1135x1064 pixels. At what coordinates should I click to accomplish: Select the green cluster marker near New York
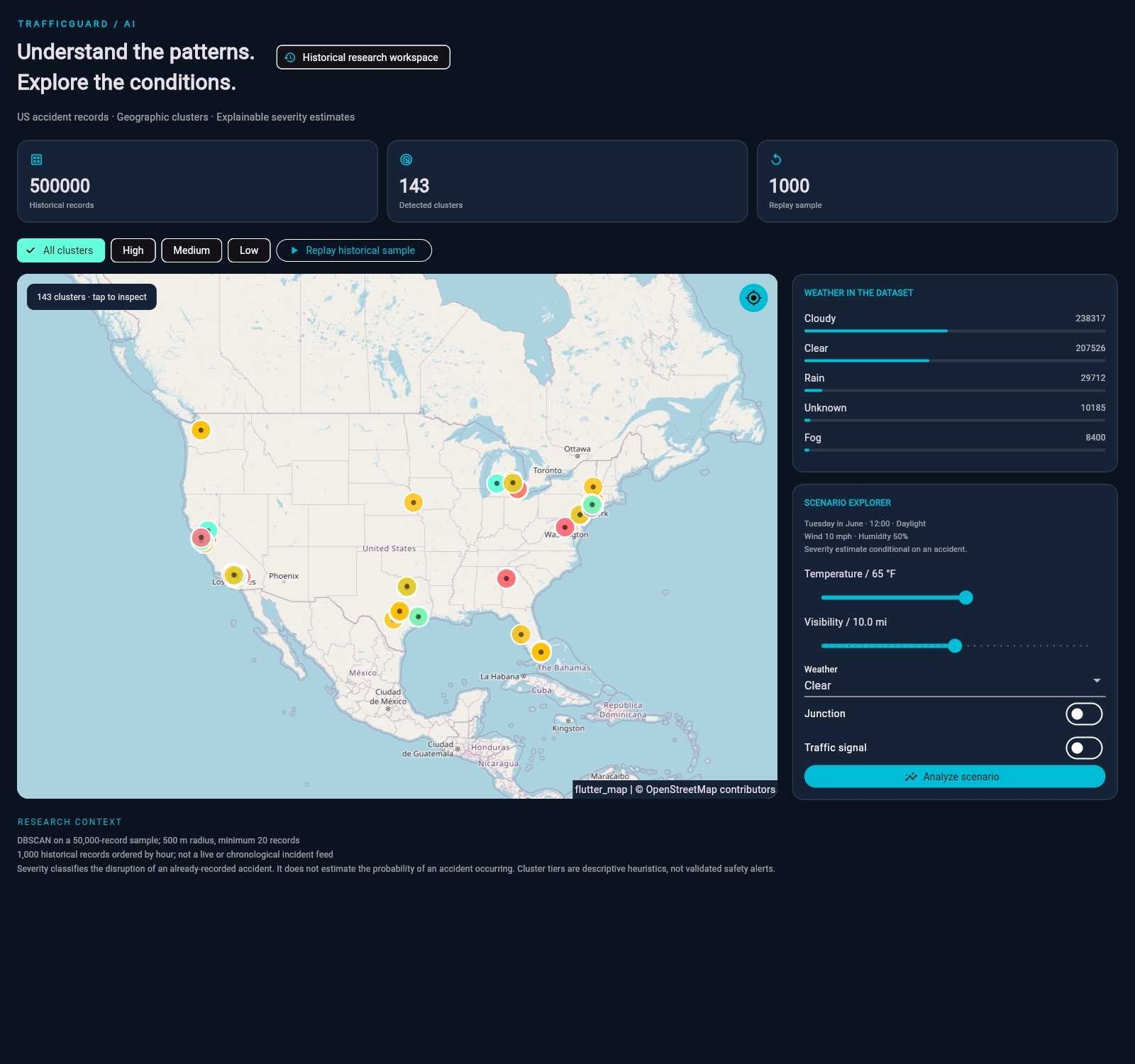592,504
